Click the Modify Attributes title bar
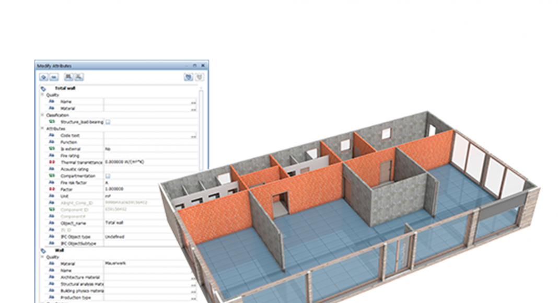 click(x=104, y=66)
